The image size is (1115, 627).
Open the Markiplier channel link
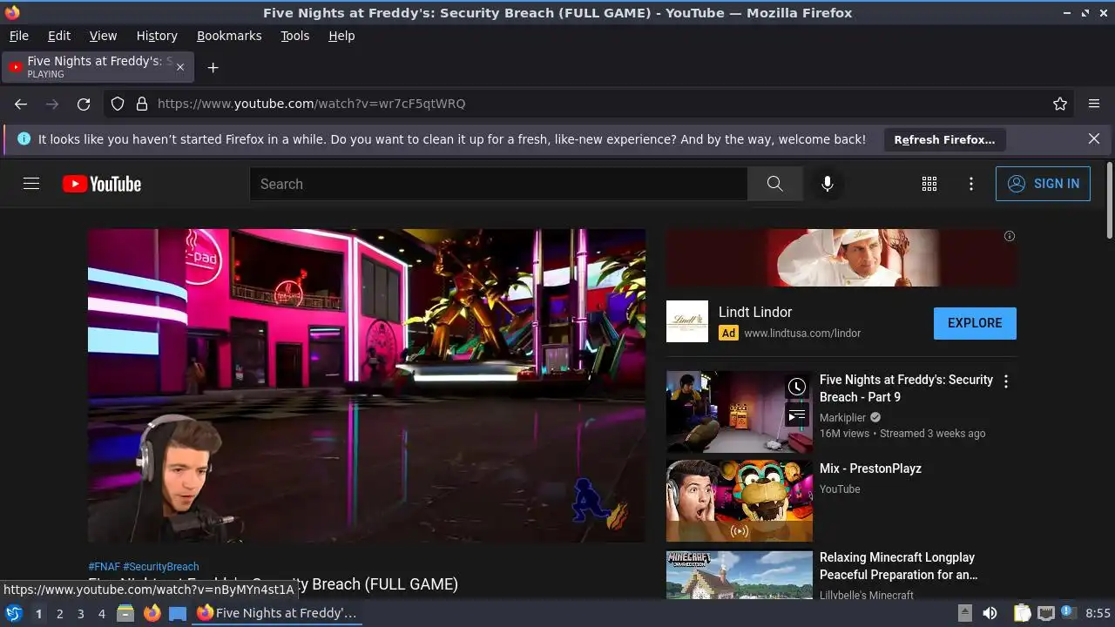[x=842, y=418]
